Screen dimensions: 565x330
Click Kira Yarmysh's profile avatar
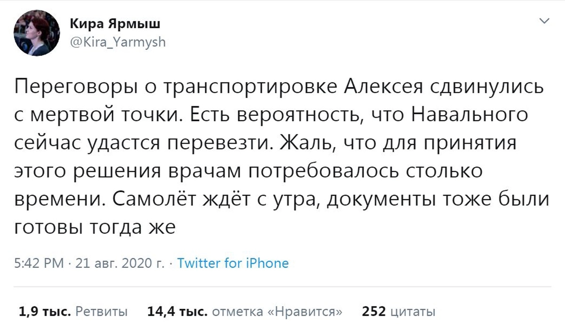(39, 34)
